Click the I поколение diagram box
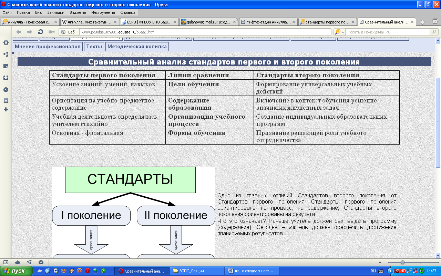Image resolution: width=441 pixels, height=276 pixels. [91, 216]
